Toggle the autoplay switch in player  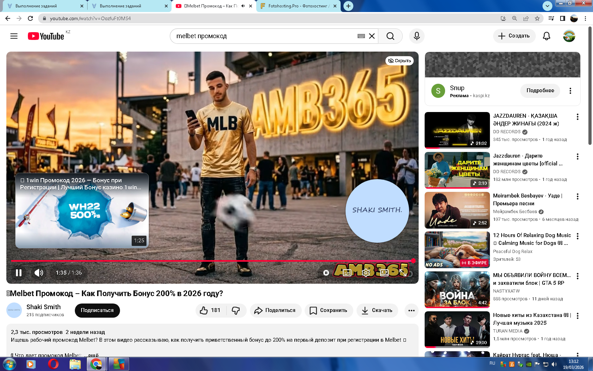pyautogui.click(x=326, y=273)
